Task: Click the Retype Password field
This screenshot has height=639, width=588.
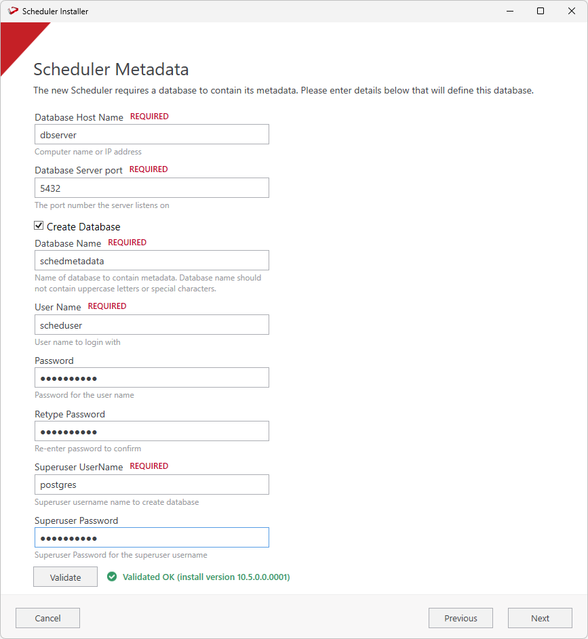Action: (x=152, y=432)
